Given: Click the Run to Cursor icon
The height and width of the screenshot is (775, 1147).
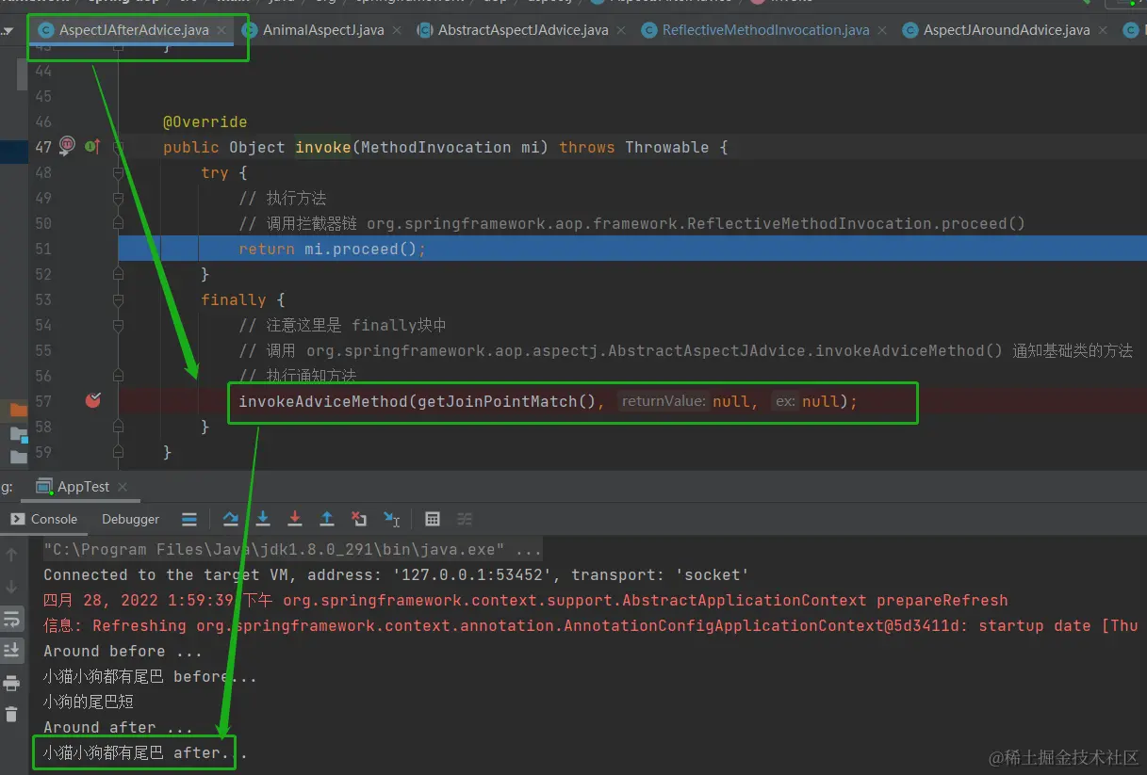Looking at the screenshot, I should pos(392,519).
